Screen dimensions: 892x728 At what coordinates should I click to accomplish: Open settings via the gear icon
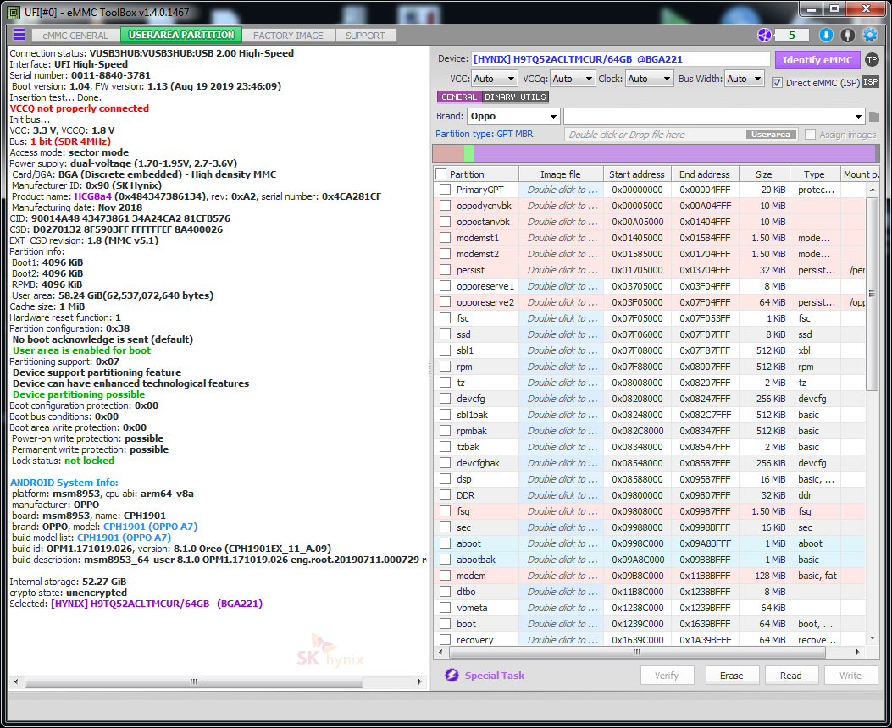[869, 35]
